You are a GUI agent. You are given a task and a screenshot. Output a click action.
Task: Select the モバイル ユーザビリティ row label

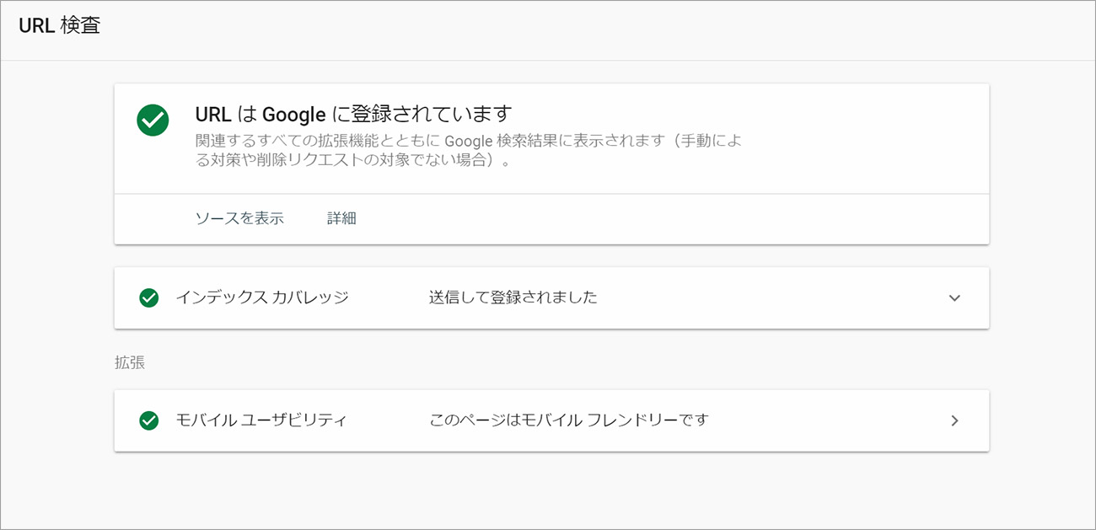pyautogui.click(x=261, y=420)
